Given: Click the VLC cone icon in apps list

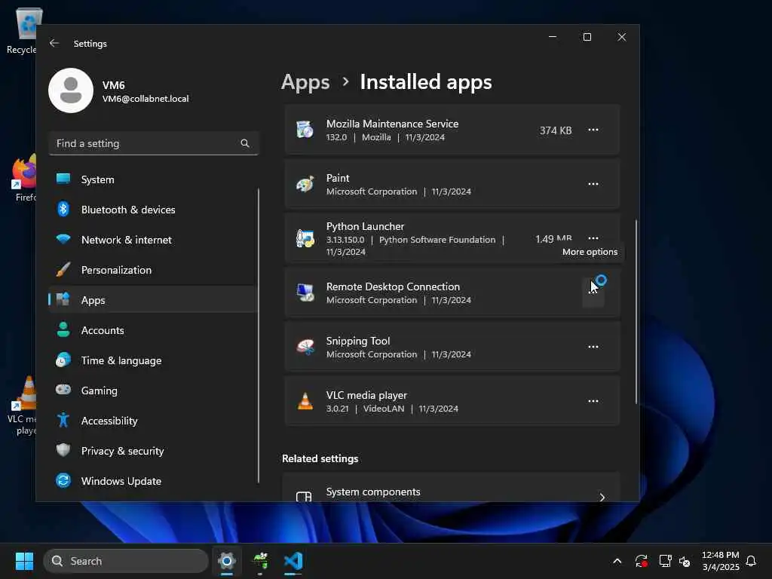Looking at the screenshot, I should [305, 401].
